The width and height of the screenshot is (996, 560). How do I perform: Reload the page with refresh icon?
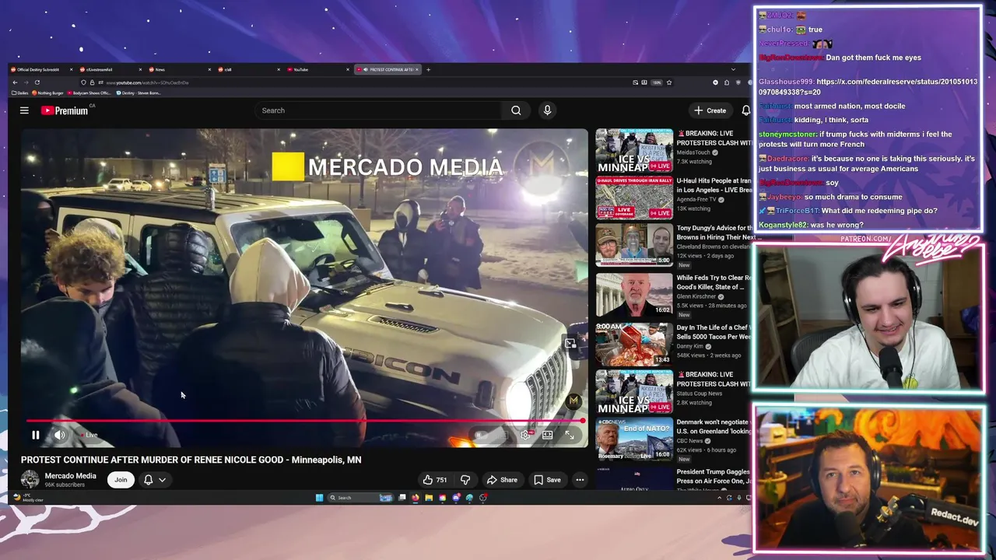37,82
